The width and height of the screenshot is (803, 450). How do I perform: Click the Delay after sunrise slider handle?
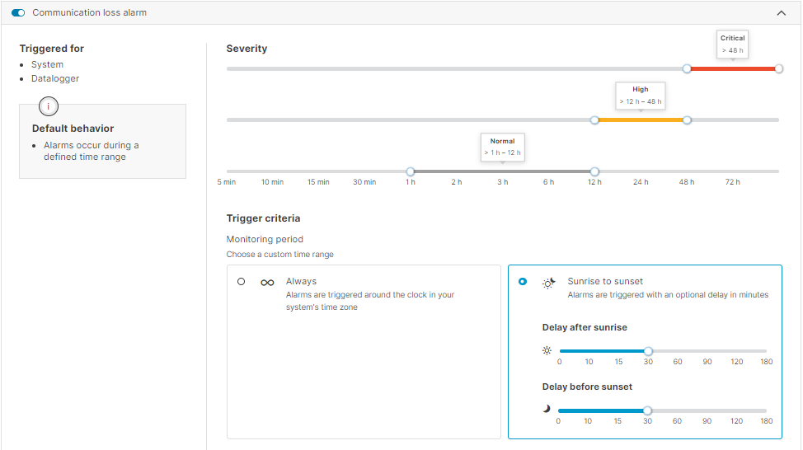648,351
